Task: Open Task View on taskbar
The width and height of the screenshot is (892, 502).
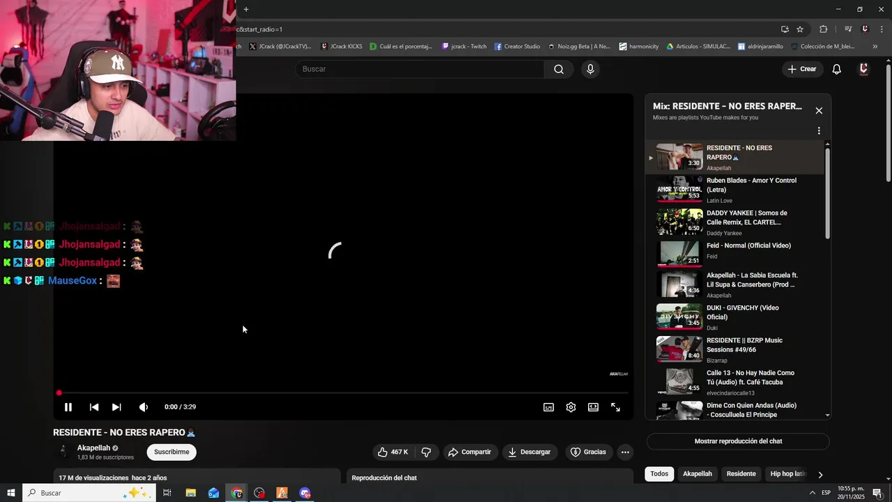Action: click(167, 493)
